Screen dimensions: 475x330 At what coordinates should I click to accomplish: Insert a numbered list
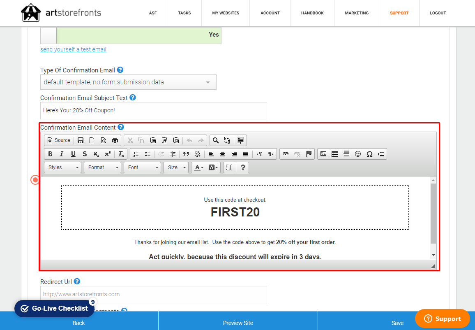[136, 154]
